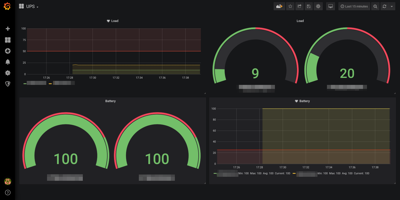Click the Grafana logo home icon
Viewport: 400px width, 200px height.
tap(7, 6)
